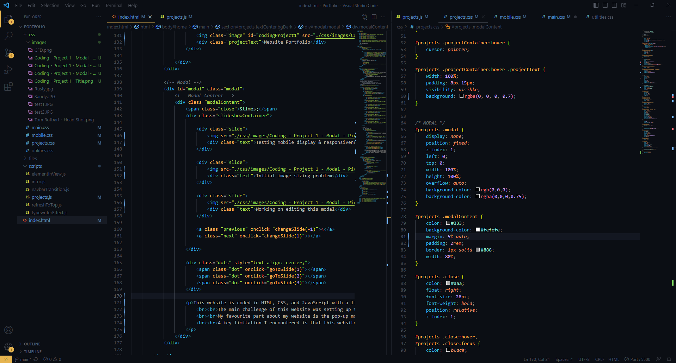
Task: Open the notifications bell in status bar
Action: [669, 359]
